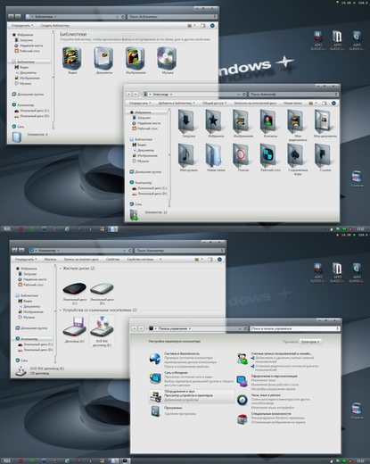Open Часы, язык и регион clock icon

pyautogui.click(x=243, y=400)
